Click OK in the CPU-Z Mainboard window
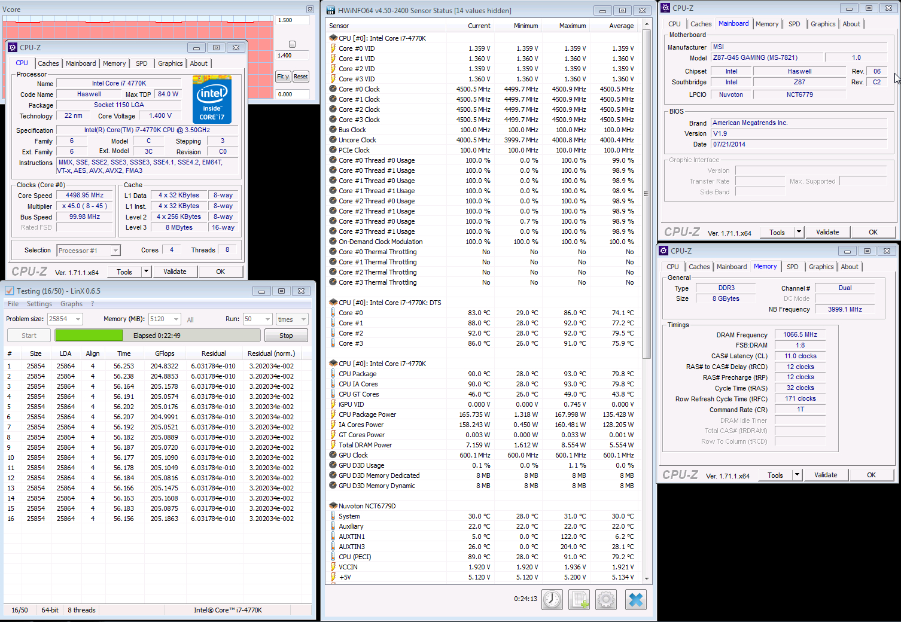This screenshot has height=622, width=901. [873, 232]
